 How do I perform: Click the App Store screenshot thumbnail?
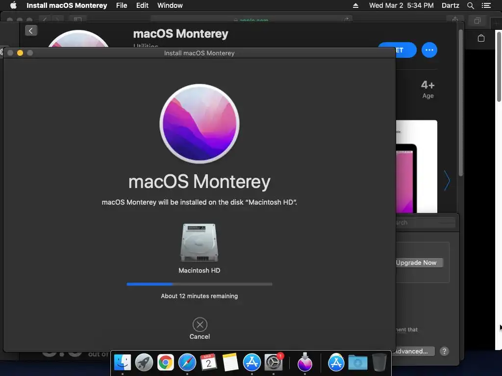click(417, 166)
